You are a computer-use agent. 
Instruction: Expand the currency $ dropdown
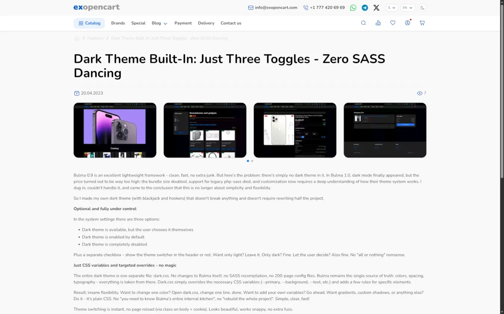(x=391, y=8)
